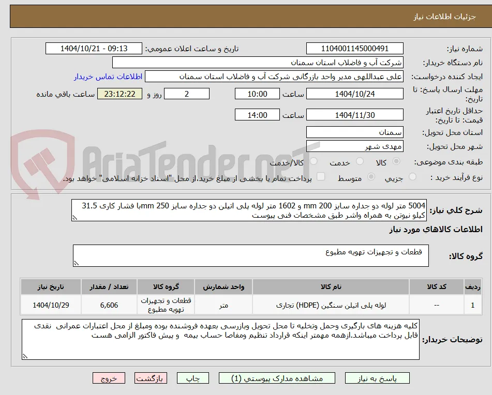Click the گروه کالا table column header
Viewport: 492px width, 395px height.
166,286
